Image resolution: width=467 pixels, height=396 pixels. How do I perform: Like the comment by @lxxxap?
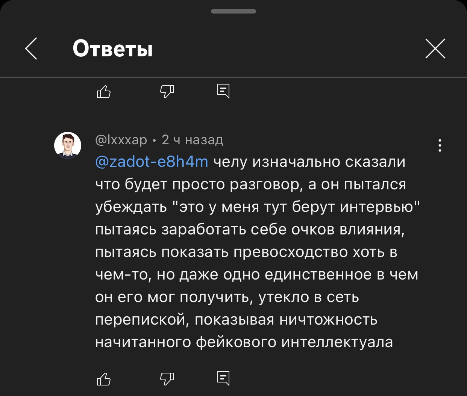[x=104, y=379]
